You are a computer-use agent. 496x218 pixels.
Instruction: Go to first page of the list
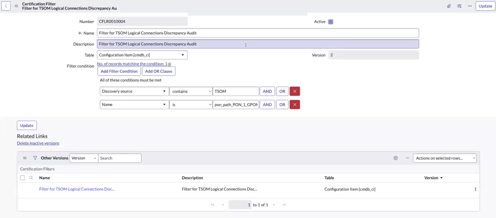[212, 205]
